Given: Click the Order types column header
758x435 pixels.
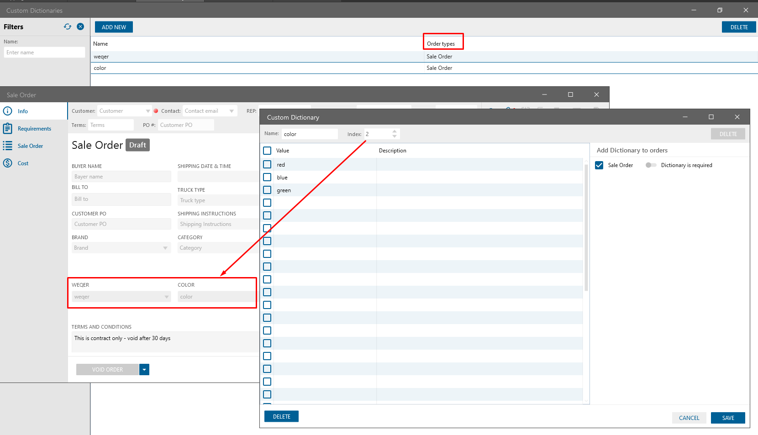Looking at the screenshot, I should coord(441,44).
